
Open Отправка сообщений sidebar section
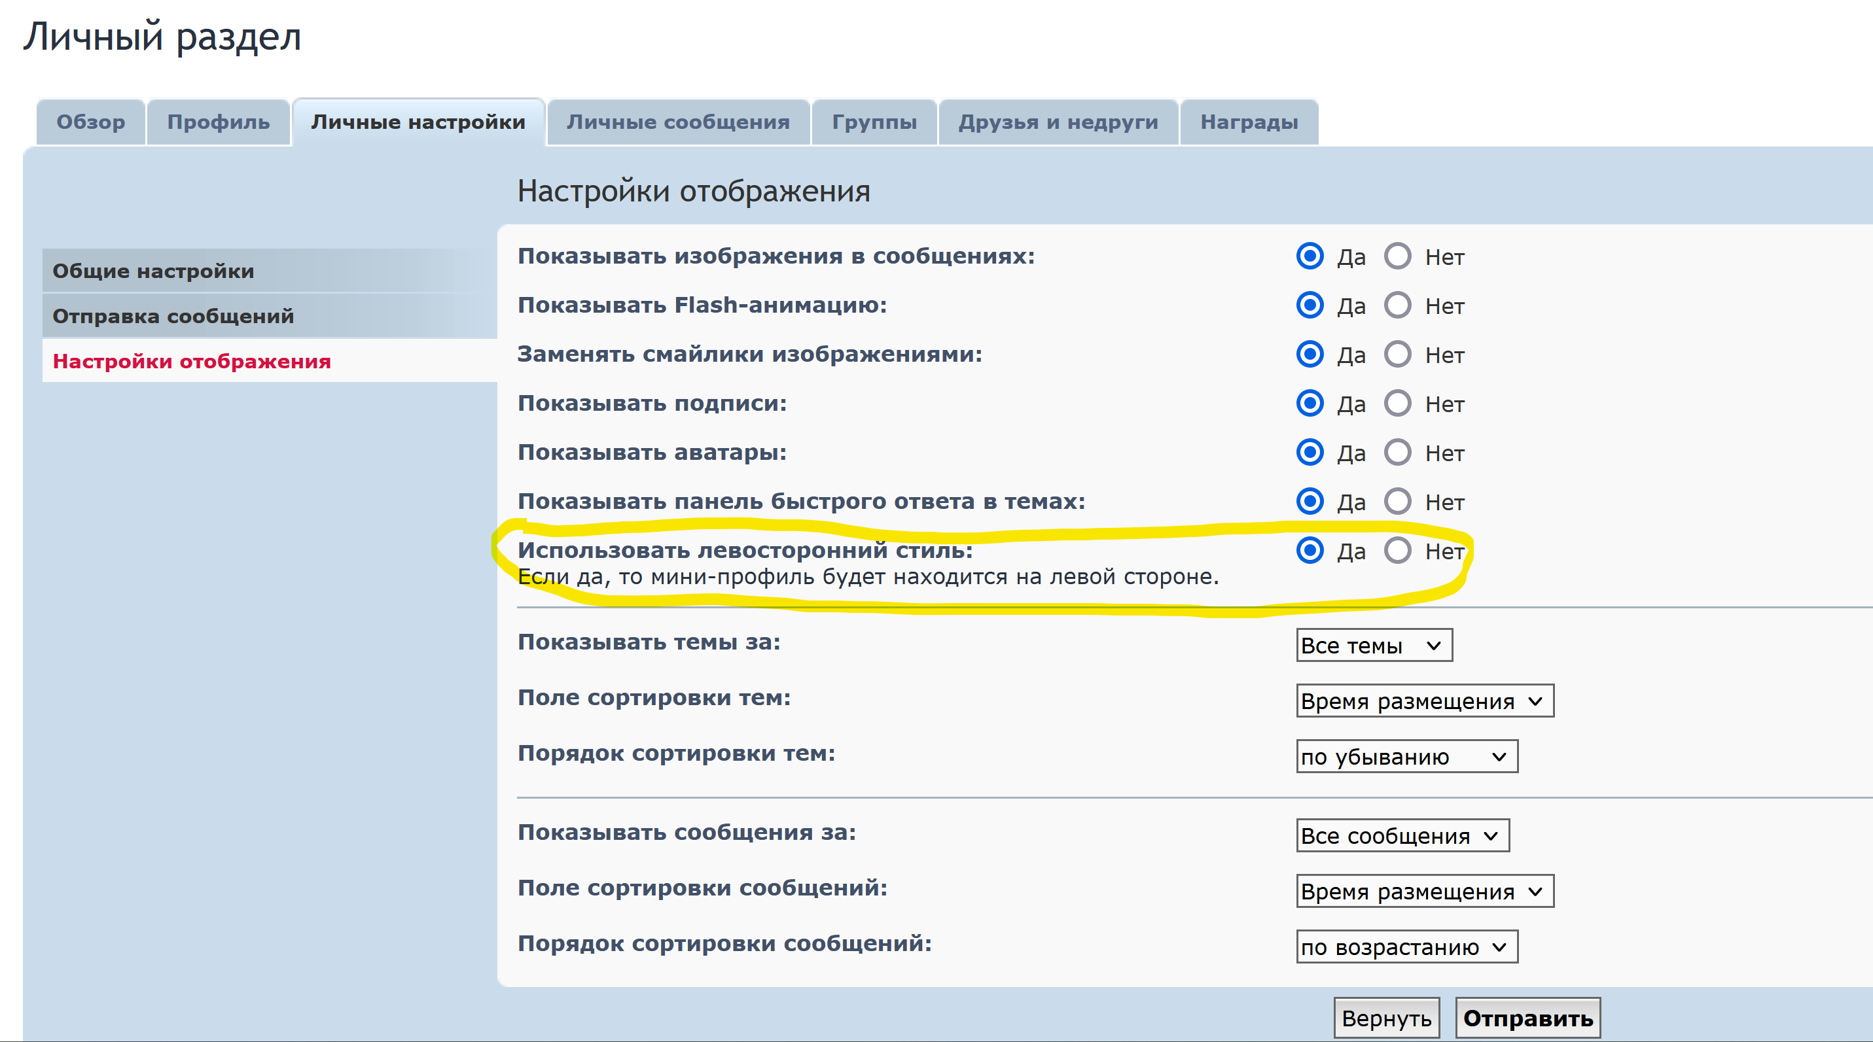pyautogui.click(x=173, y=316)
